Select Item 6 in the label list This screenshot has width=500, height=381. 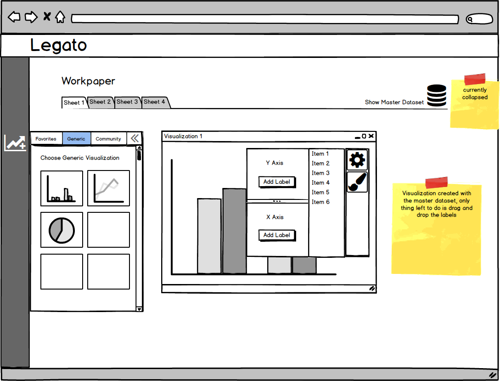click(320, 202)
